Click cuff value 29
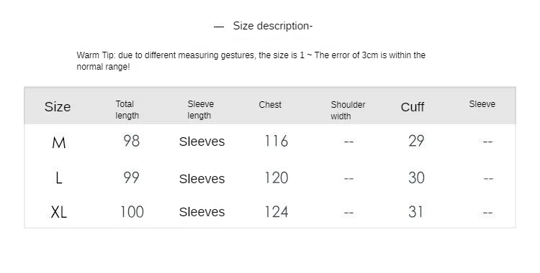This screenshot has width=540, height=273. (x=416, y=141)
